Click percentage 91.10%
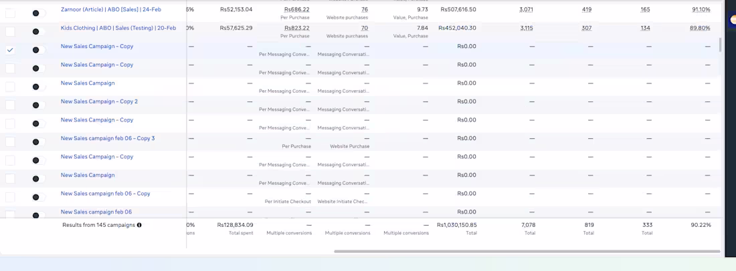 point(701,9)
